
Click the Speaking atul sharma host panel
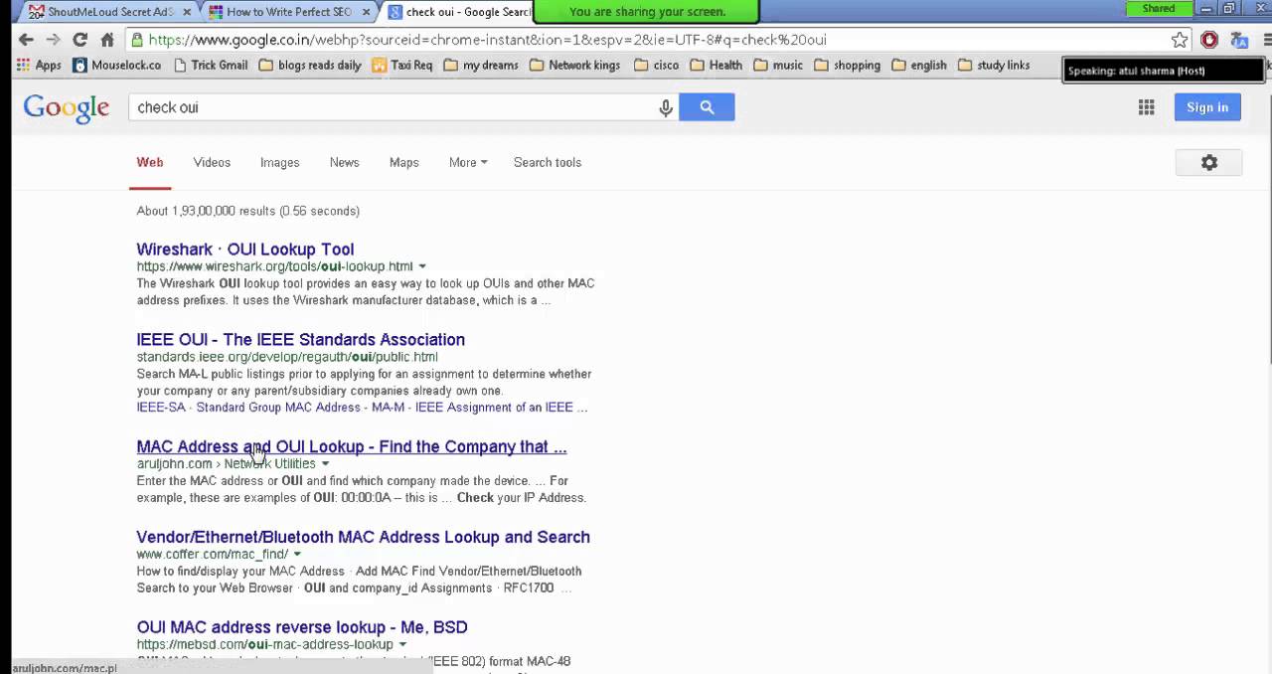1165,71
